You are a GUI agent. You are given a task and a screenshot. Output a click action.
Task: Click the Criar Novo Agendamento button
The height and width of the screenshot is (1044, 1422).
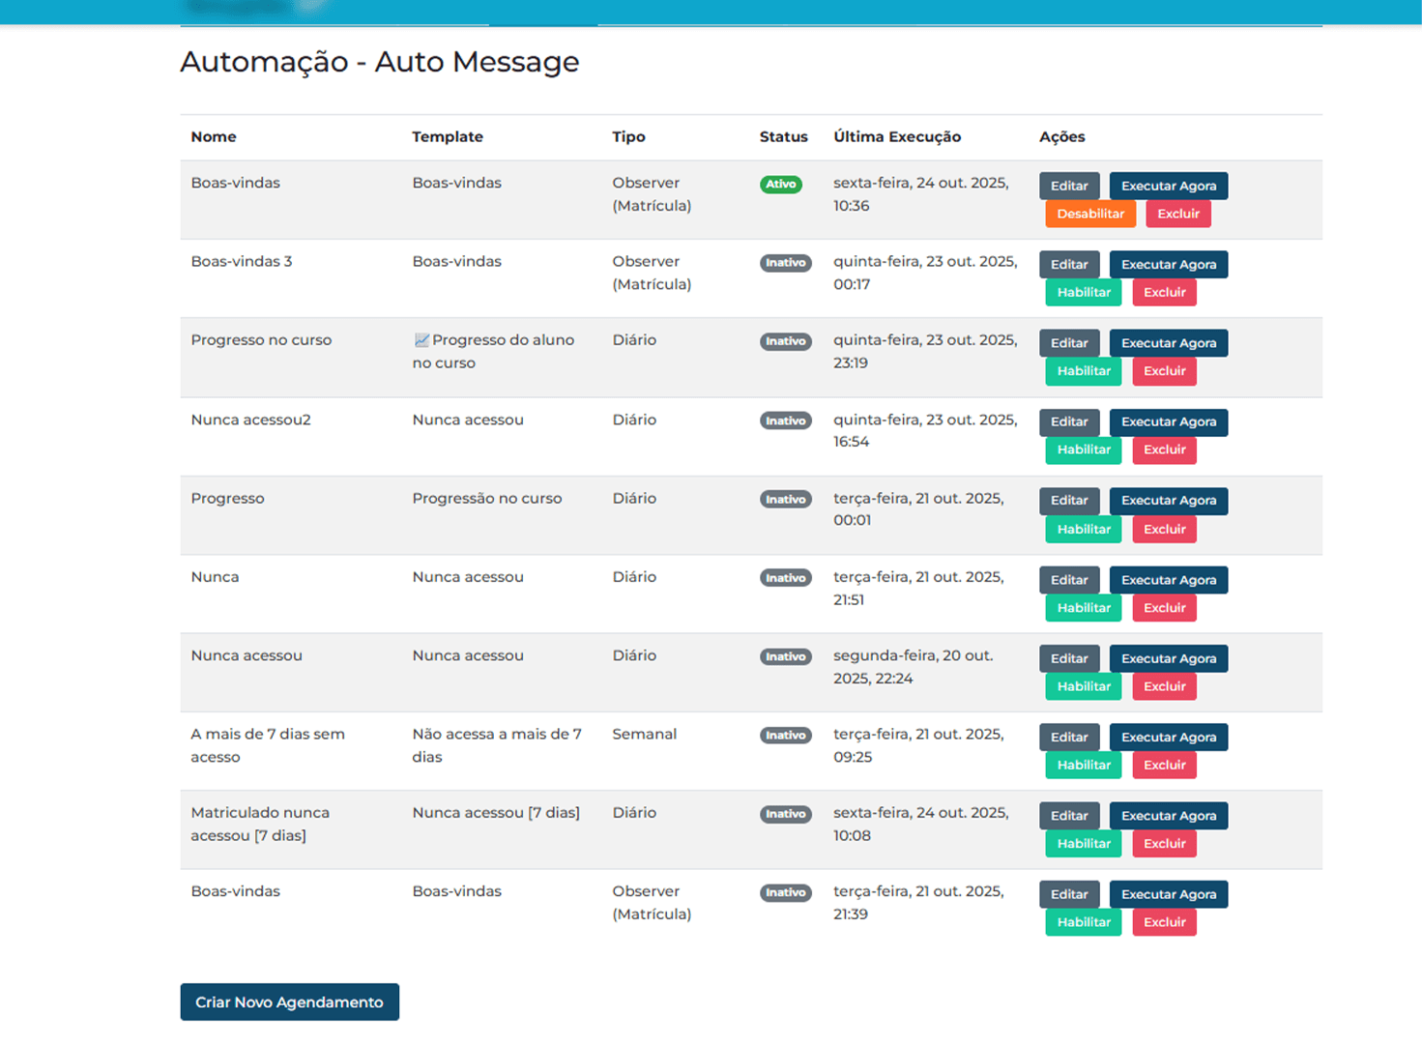click(289, 1001)
